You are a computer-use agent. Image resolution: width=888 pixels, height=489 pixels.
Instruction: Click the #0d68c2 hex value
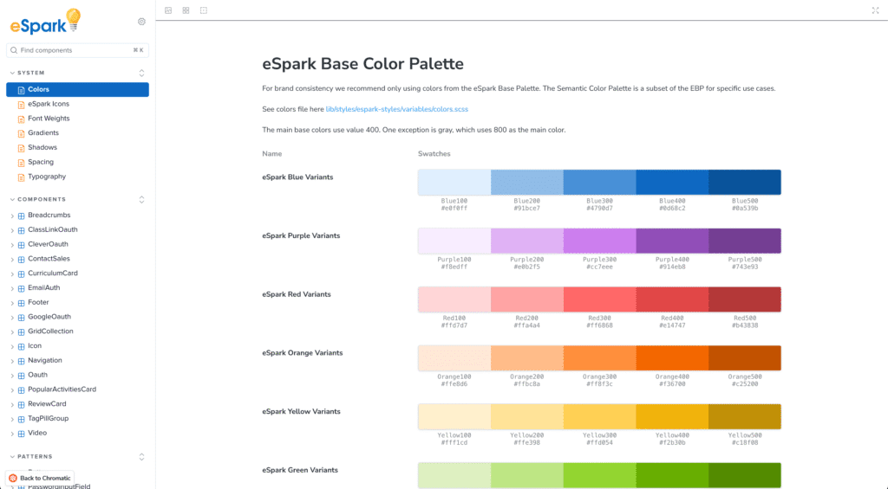tap(672, 208)
